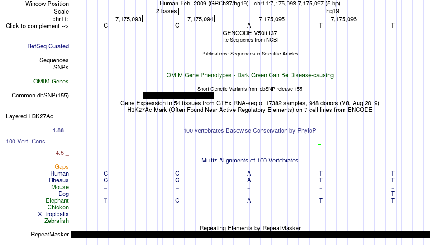Click 'Human Feb. 2009 (GRCh37/hg19)' assembly text
This screenshot has width=430, height=245.
point(204,4)
